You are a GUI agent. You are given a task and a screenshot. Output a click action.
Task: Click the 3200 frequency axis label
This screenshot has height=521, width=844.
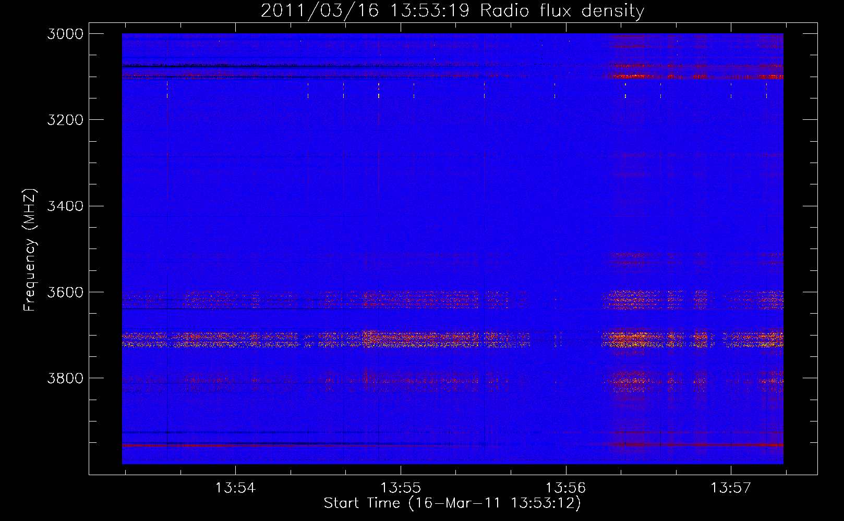pos(65,120)
